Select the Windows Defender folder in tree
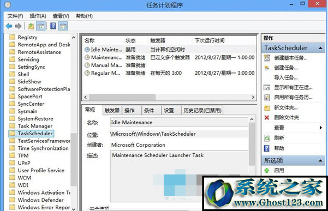 tap(40, 200)
